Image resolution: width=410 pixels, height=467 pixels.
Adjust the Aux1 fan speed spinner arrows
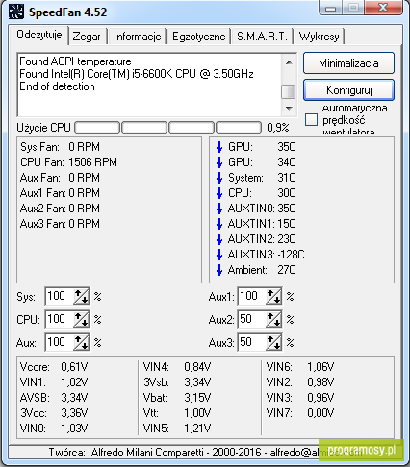pyautogui.click(x=274, y=296)
